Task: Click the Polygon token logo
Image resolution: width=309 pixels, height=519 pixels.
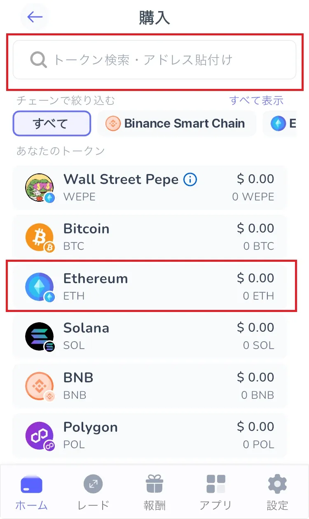Action: coord(40,436)
